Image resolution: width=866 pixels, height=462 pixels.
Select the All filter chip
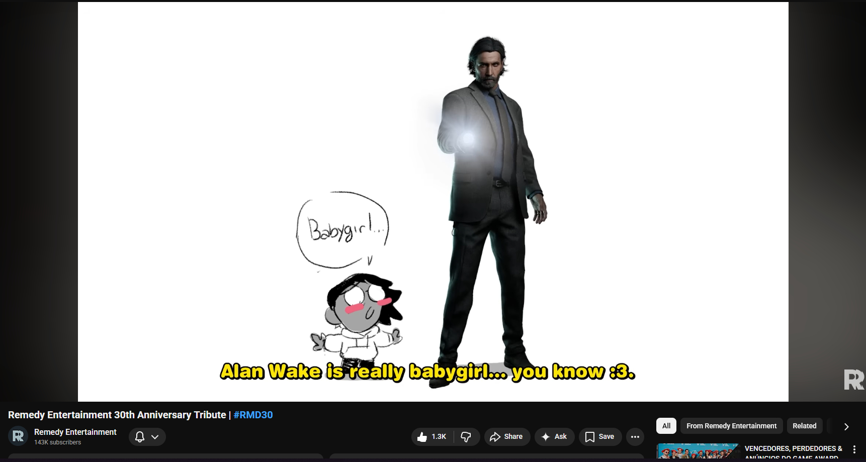[x=666, y=426]
